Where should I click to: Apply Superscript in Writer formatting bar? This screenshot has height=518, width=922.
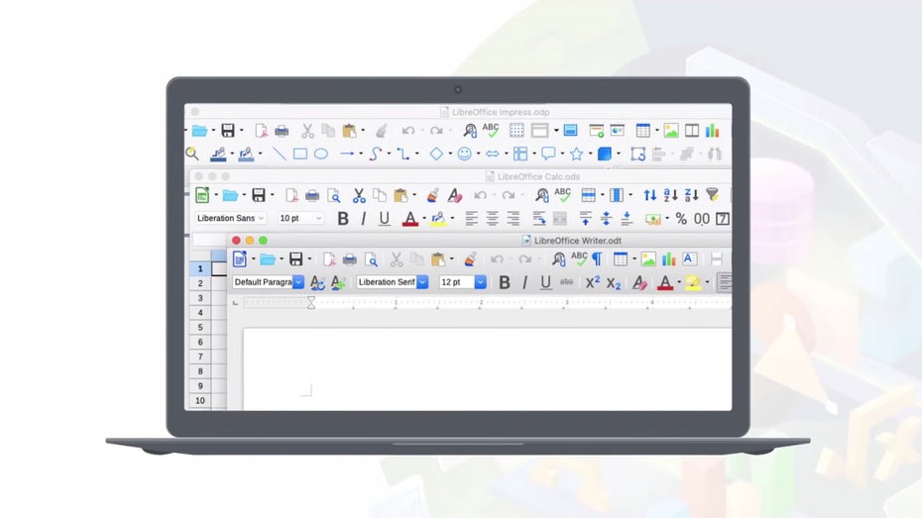[592, 282]
